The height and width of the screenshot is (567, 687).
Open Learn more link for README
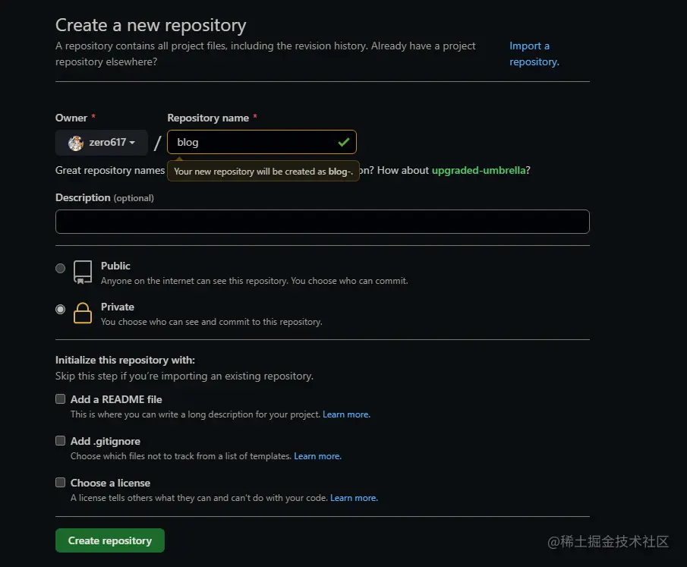click(346, 414)
